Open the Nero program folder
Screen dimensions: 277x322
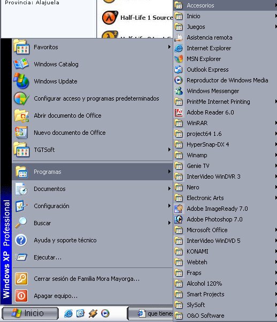coord(225,187)
